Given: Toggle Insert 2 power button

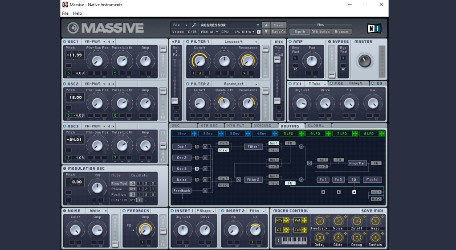Looking at the screenshot, I should point(223,211).
